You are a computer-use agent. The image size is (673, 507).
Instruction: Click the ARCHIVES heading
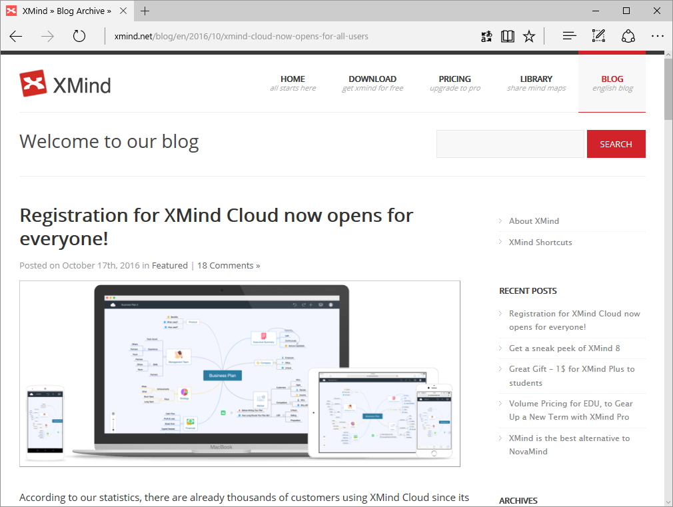[x=518, y=500]
